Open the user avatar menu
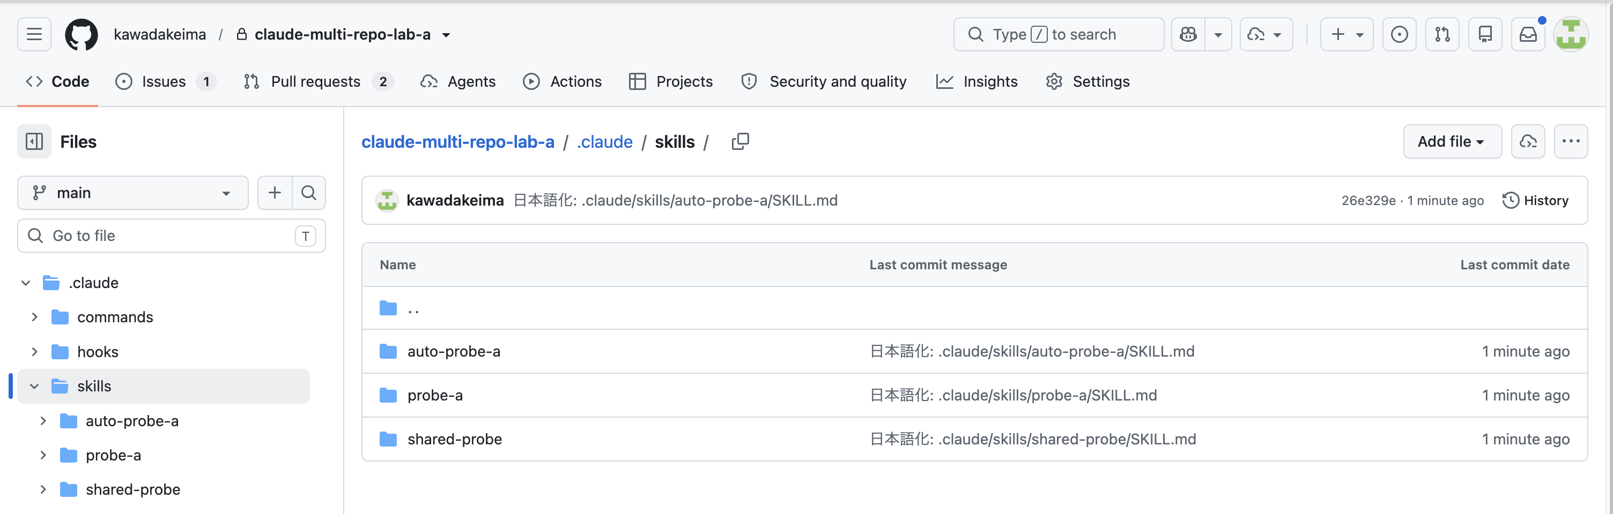 point(1571,34)
